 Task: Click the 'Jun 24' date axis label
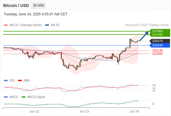click(134, 111)
